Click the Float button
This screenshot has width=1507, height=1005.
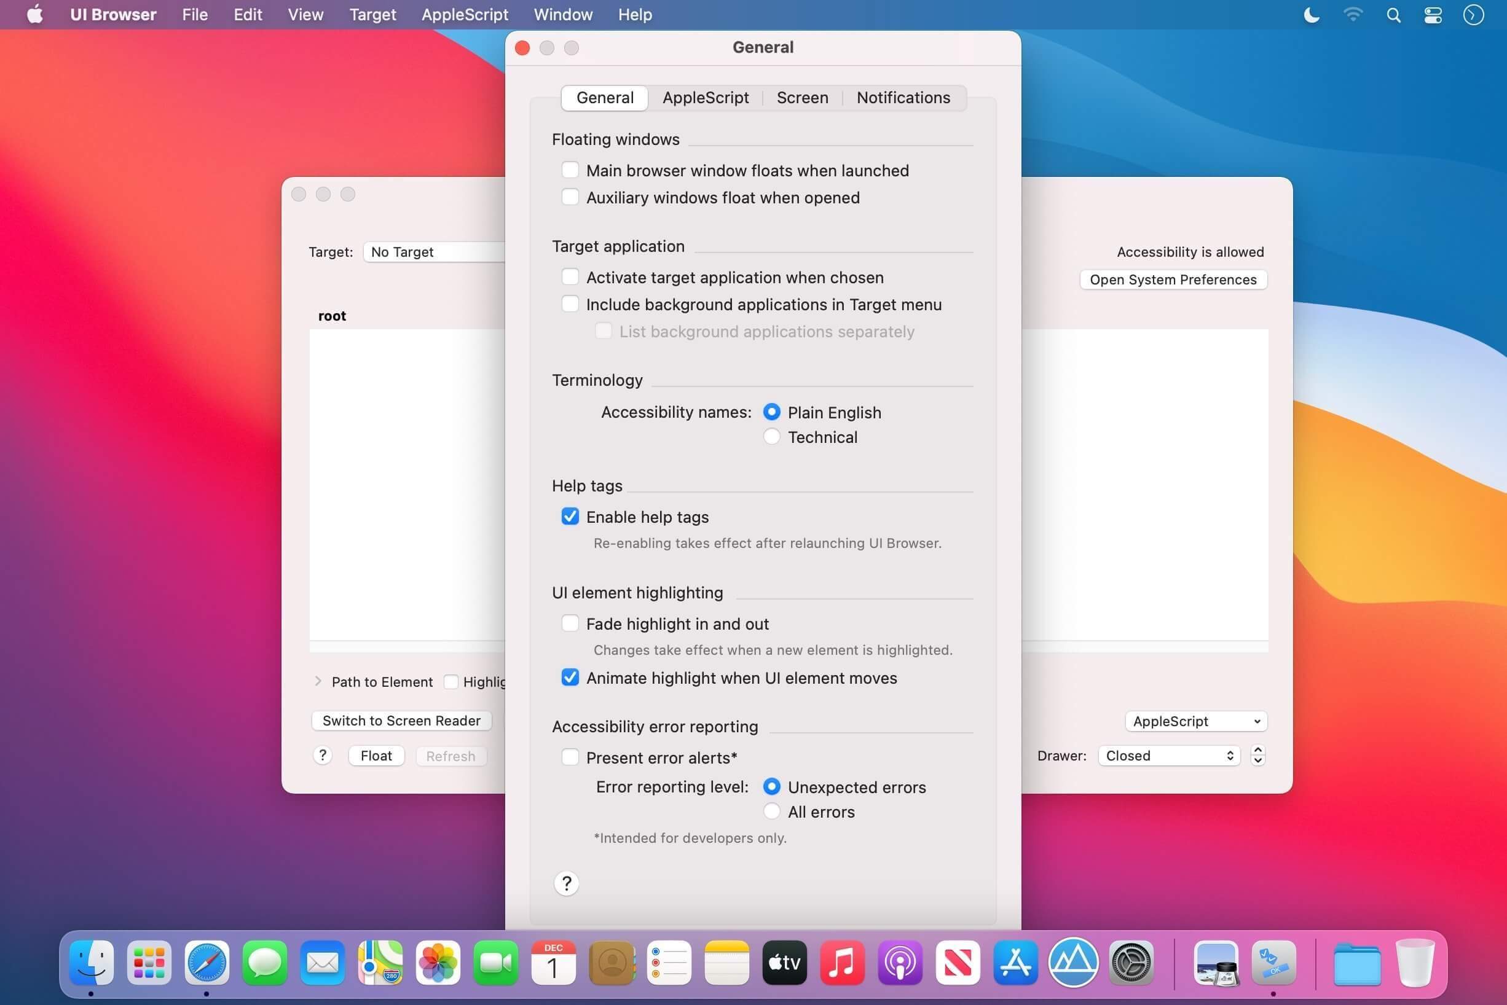(x=376, y=756)
